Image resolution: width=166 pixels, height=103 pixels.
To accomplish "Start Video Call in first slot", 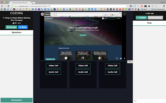I will (53, 66).
